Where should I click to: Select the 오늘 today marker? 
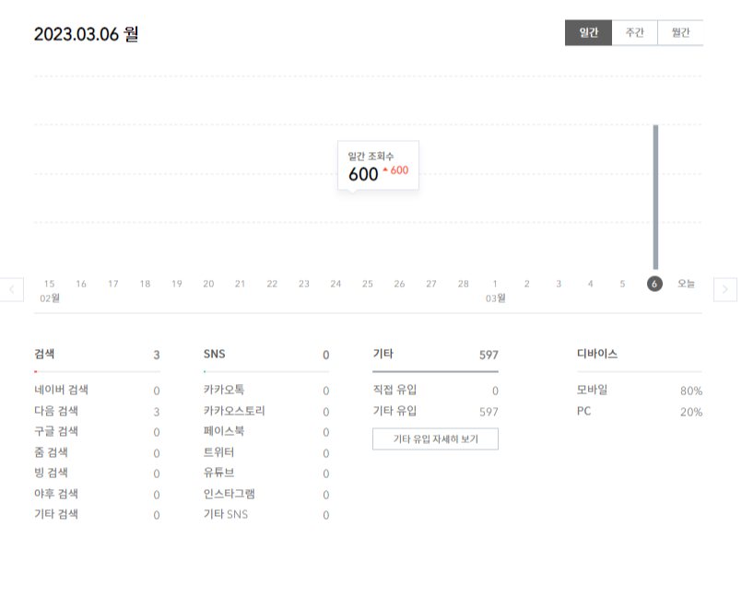click(x=686, y=284)
